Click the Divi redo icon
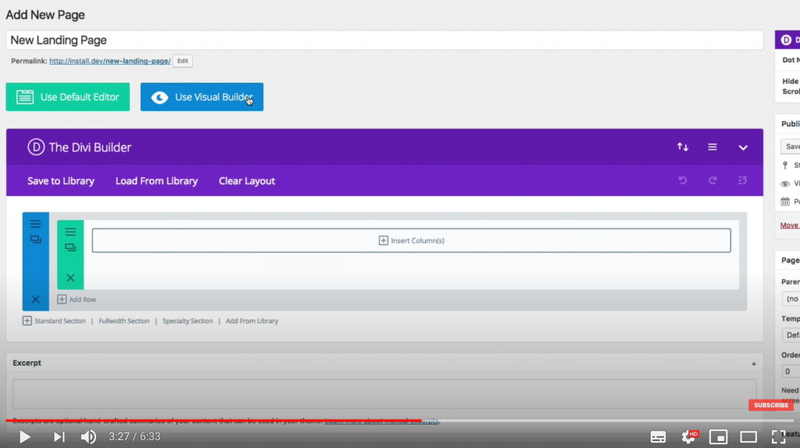 click(712, 180)
